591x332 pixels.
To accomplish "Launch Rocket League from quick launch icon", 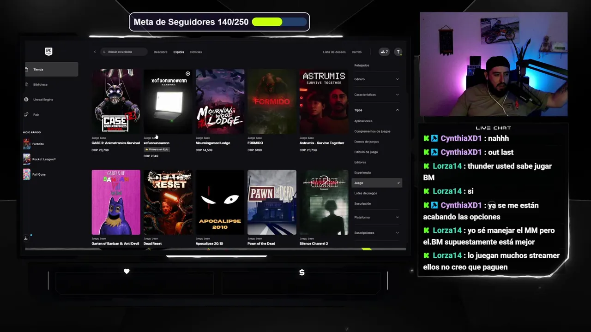I will (27, 159).
